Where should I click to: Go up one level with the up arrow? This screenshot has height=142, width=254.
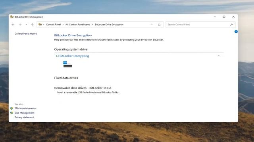[32, 24]
